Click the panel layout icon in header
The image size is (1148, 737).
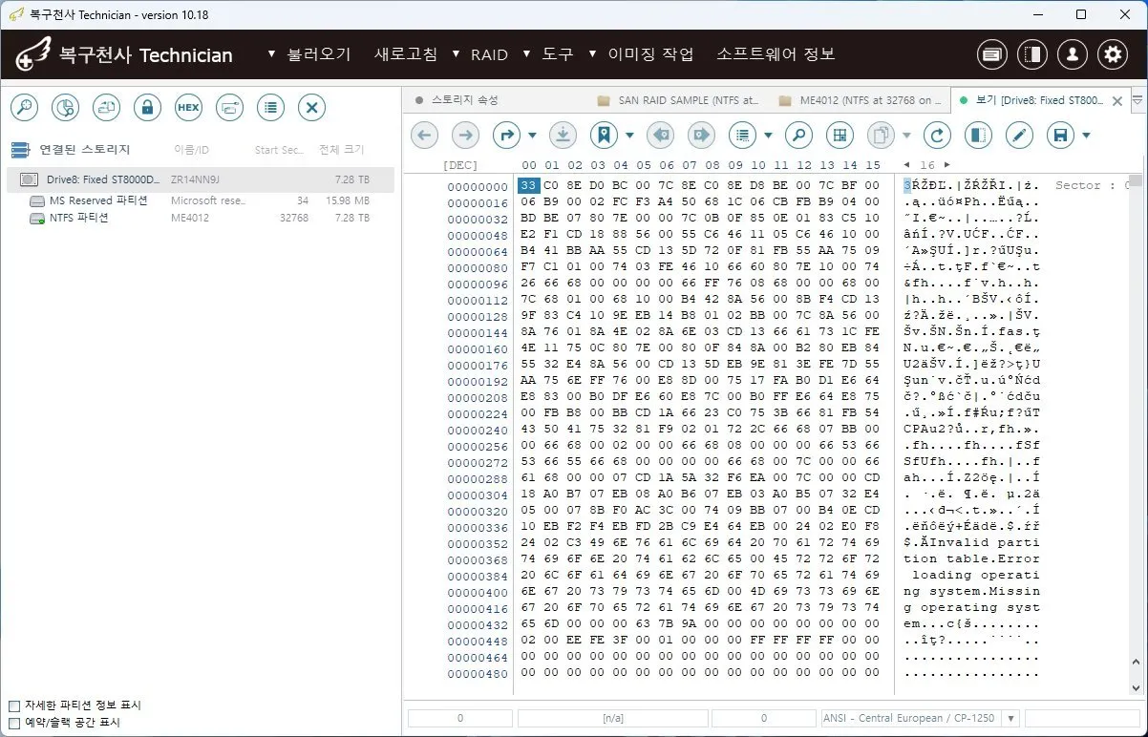pos(1032,55)
